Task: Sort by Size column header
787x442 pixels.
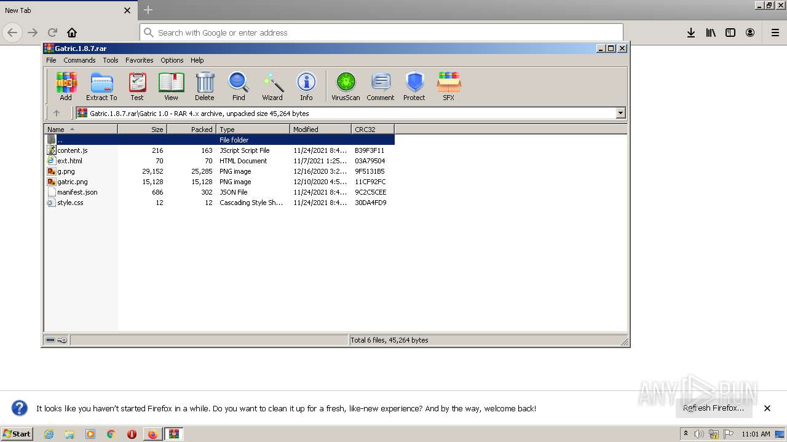Action: (142, 129)
